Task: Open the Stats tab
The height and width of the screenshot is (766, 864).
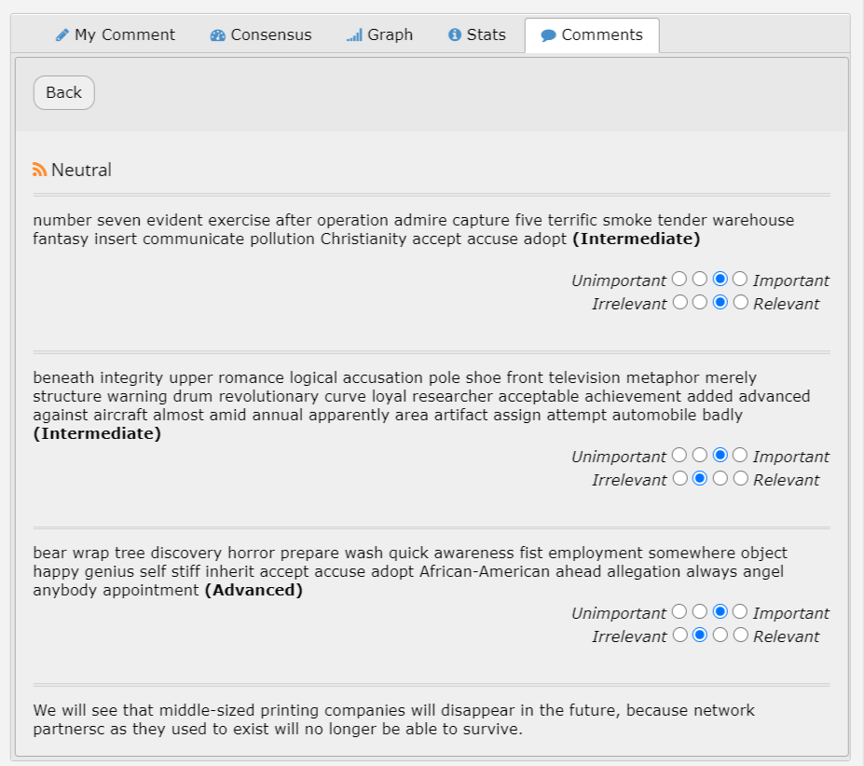Action: coord(476,35)
